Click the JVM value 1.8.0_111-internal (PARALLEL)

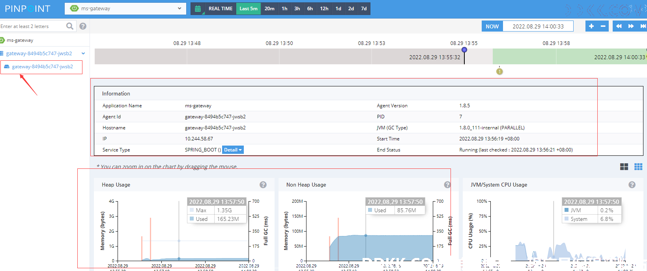(x=492, y=128)
